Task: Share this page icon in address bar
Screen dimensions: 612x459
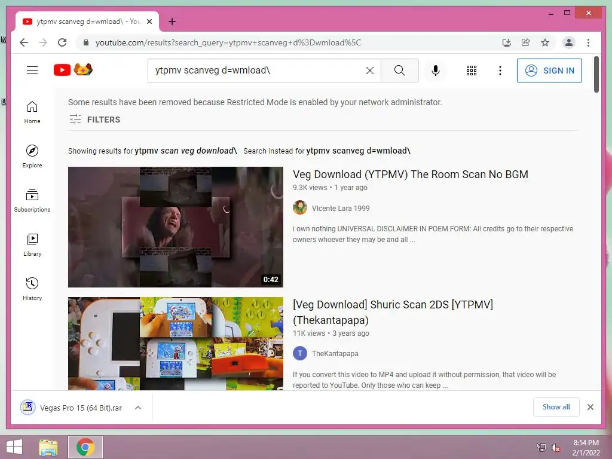Action: coord(526,42)
